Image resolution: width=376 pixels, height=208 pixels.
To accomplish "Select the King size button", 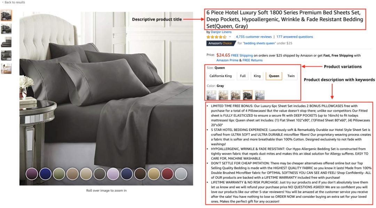I will click(x=257, y=76).
